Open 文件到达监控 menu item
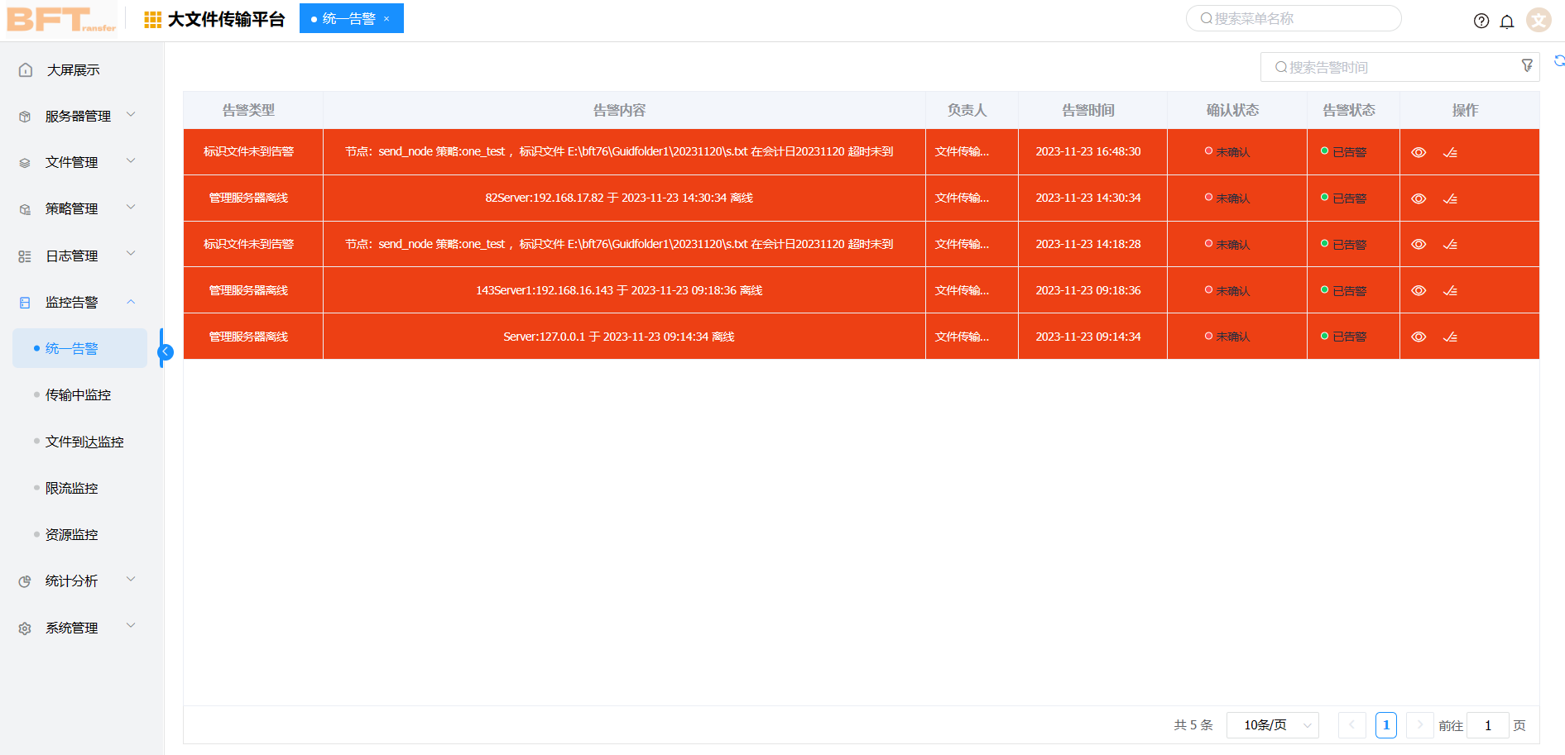Viewport: 1565px width, 755px height. tap(84, 442)
